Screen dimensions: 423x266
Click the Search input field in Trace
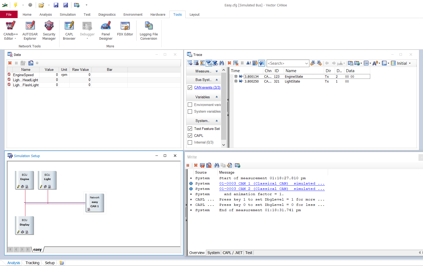point(285,63)
